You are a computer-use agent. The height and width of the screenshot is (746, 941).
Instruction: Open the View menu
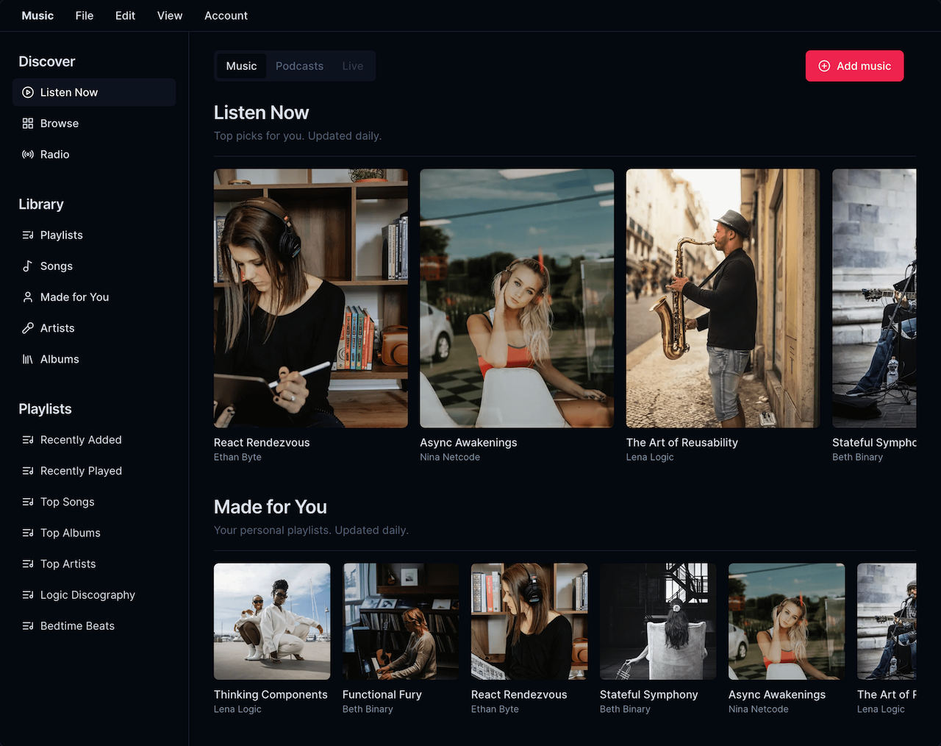tap(169, 15)
